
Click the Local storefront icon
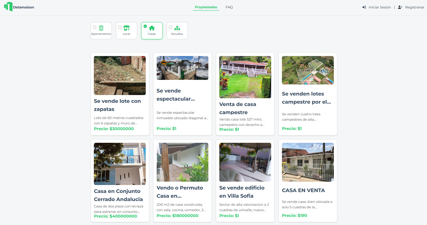pyautogui.click(x=126, y=28)
